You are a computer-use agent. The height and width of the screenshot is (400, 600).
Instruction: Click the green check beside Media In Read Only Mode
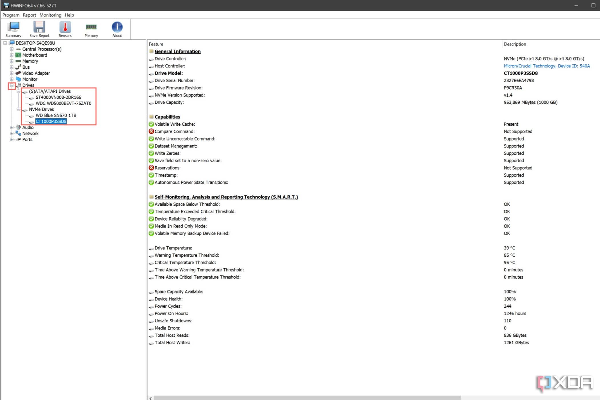(x=151, y=226)
